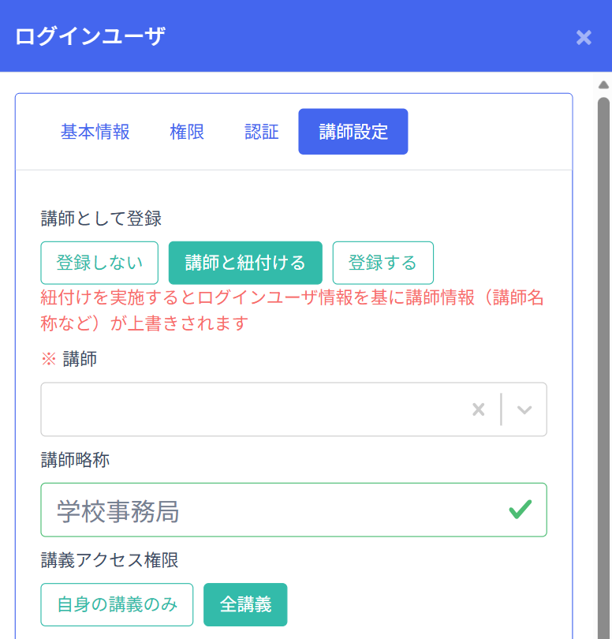
Task: Open the 権限 tab
Action: coord(187,132)
